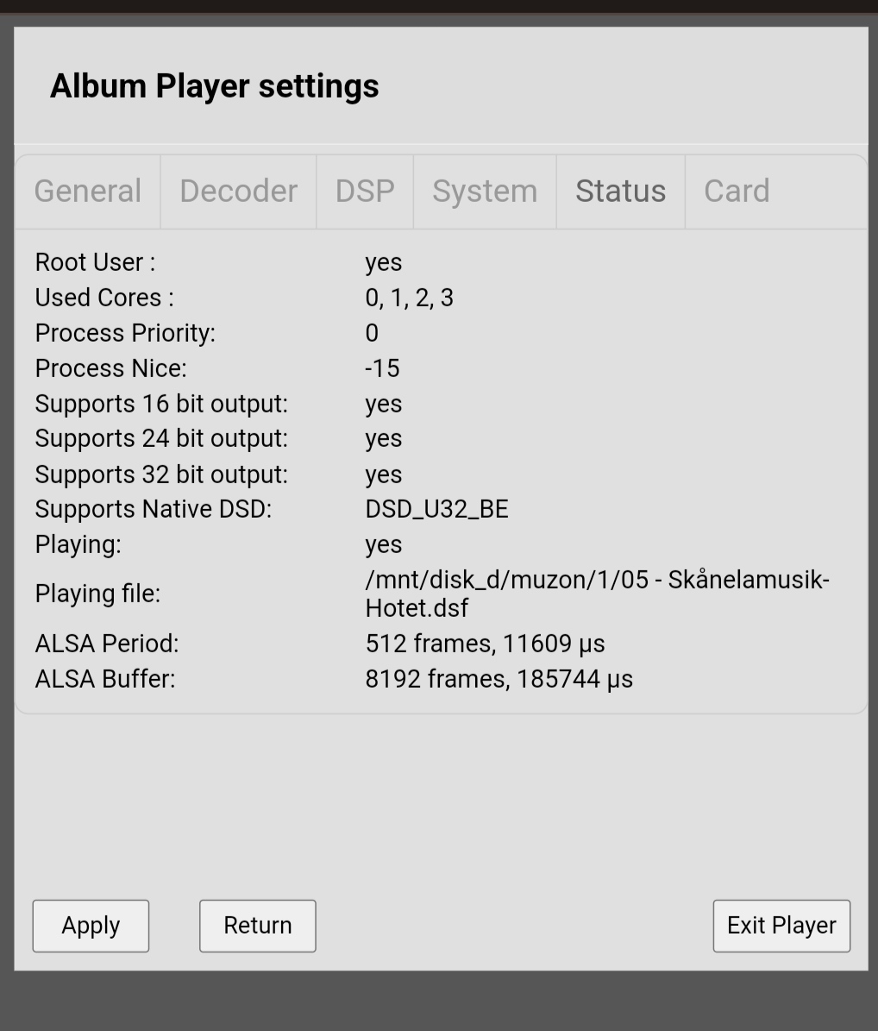878x1031 pixels.
Task: Open the Decoder tab
Action: pyautogui.click(x=238, y=192)
